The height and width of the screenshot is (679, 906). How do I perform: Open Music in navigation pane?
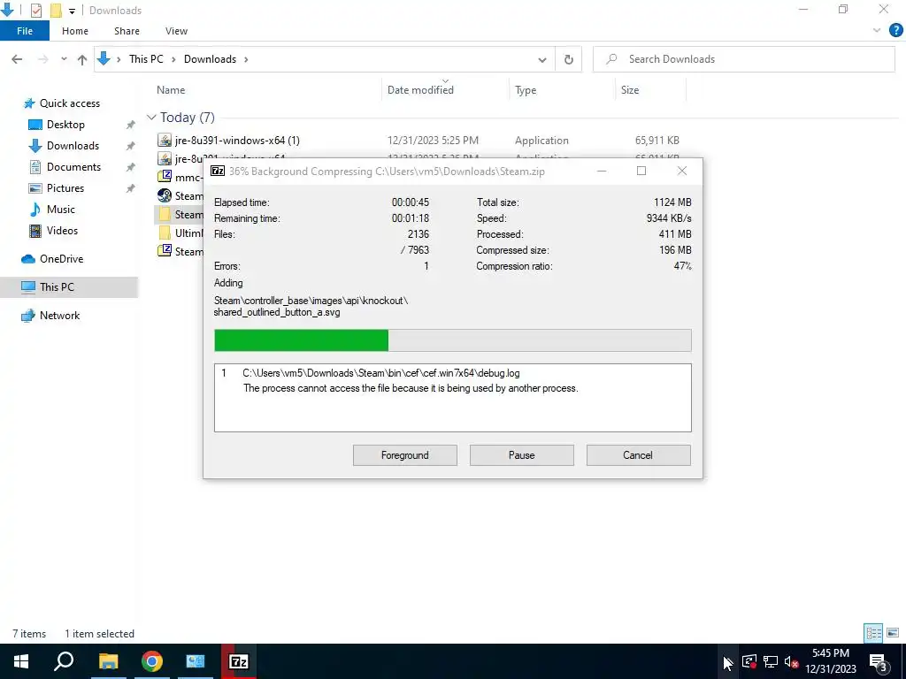[x=61, y=210]
